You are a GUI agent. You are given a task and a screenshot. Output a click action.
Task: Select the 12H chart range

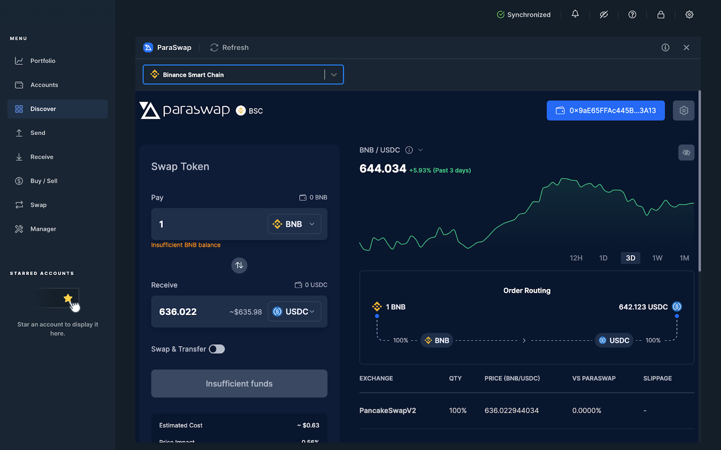click(576, 258)
